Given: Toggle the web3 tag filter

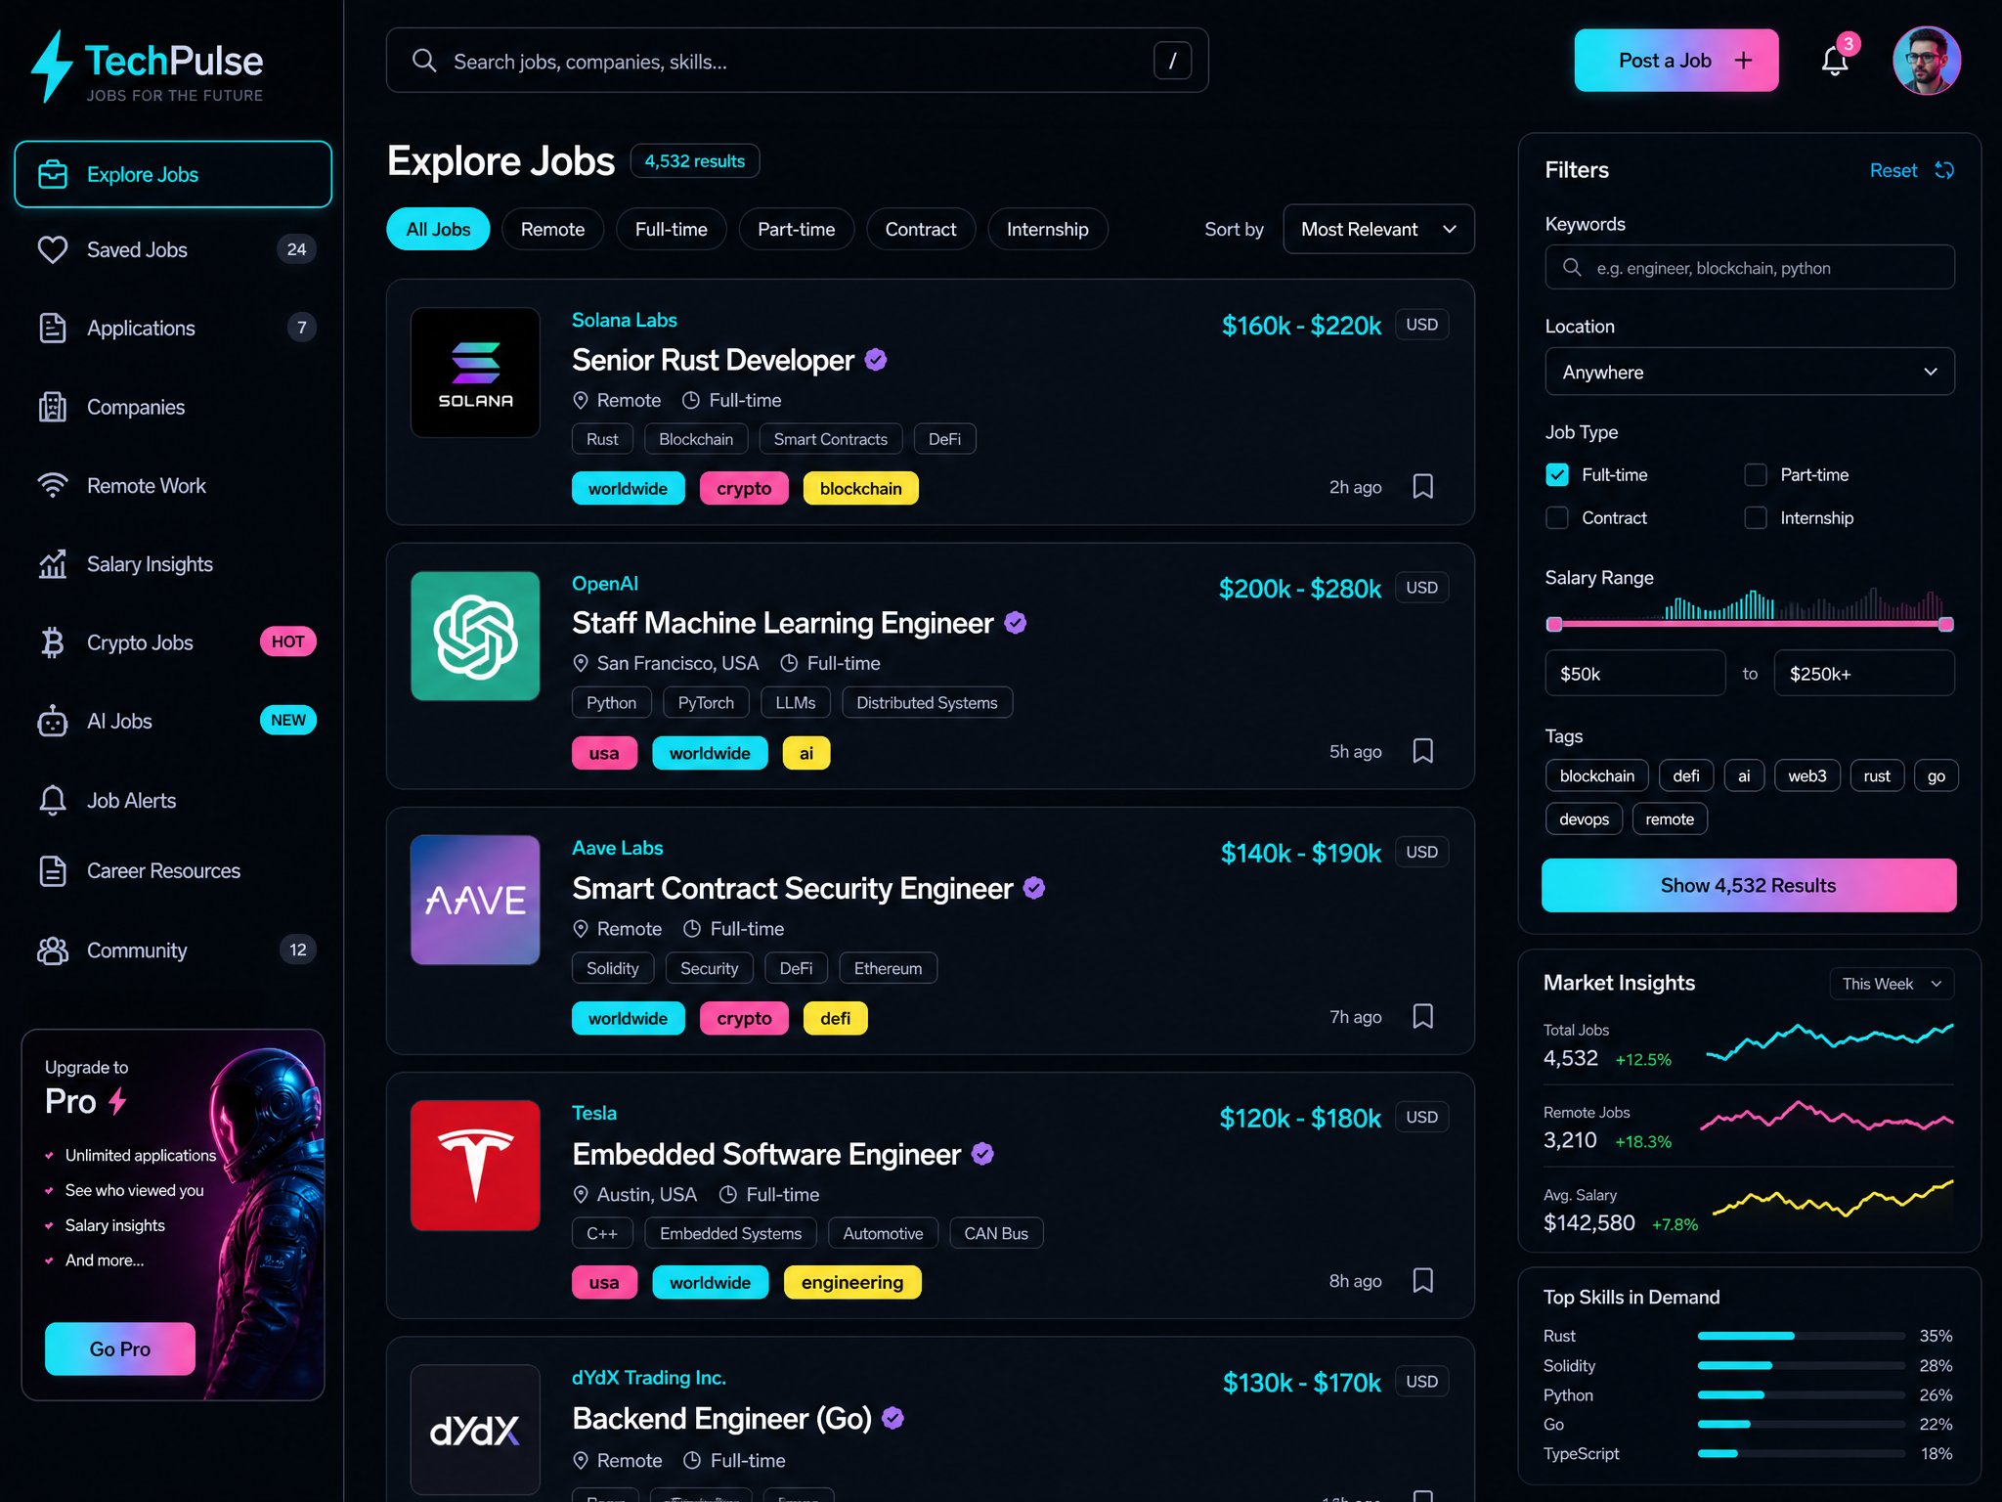Looking at the screenshot, I should click(x=1806, y=775).
